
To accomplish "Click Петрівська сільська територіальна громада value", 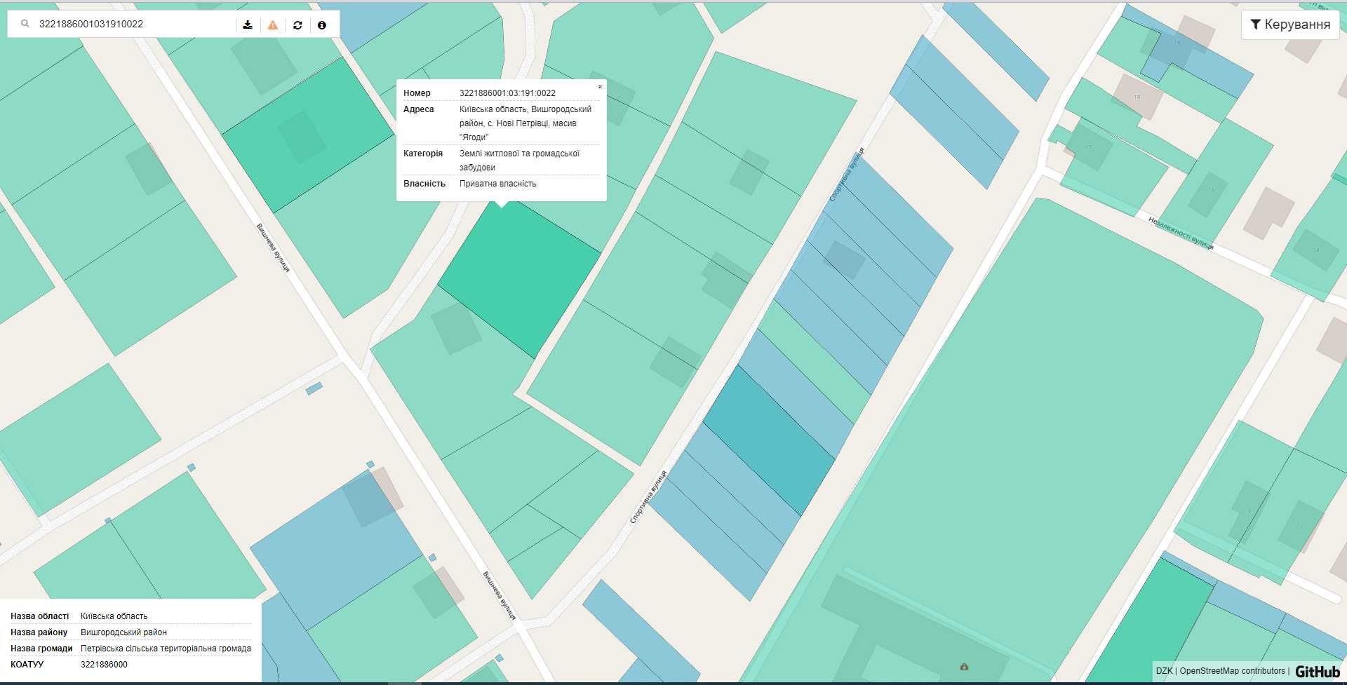I will [166, 649].
